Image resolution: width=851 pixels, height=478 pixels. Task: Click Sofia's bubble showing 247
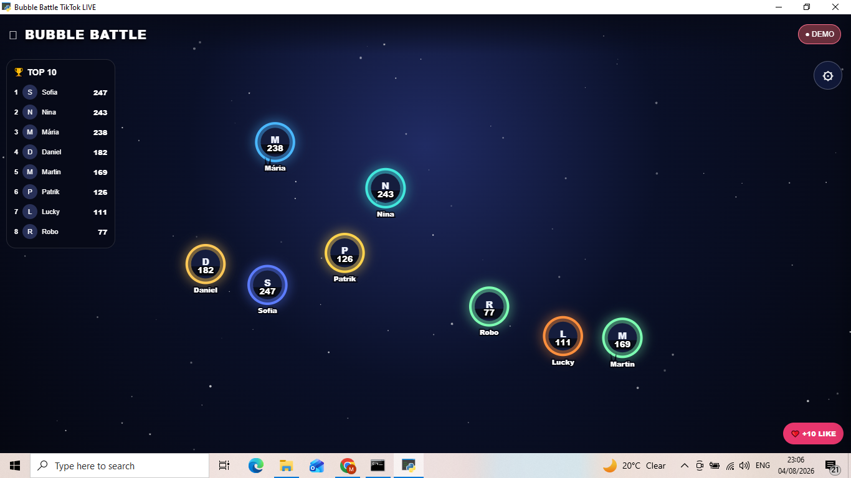(x=267, y=285)
